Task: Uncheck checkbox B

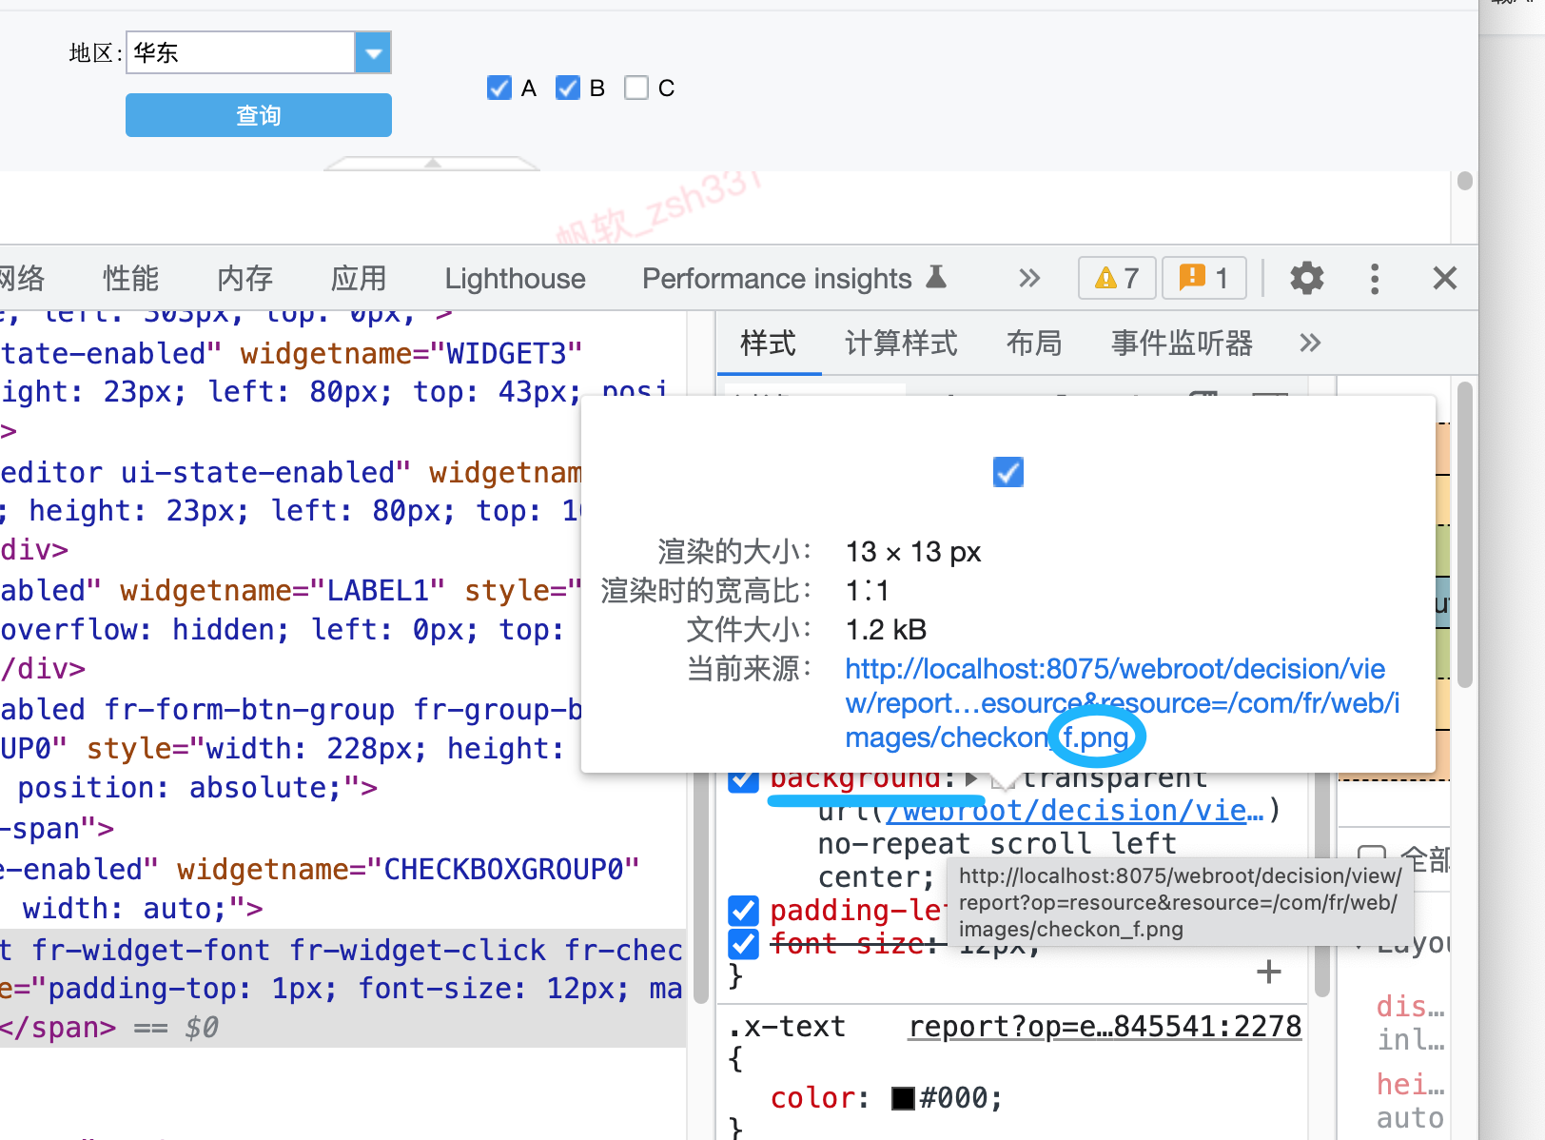Action: tap(567, 88)
